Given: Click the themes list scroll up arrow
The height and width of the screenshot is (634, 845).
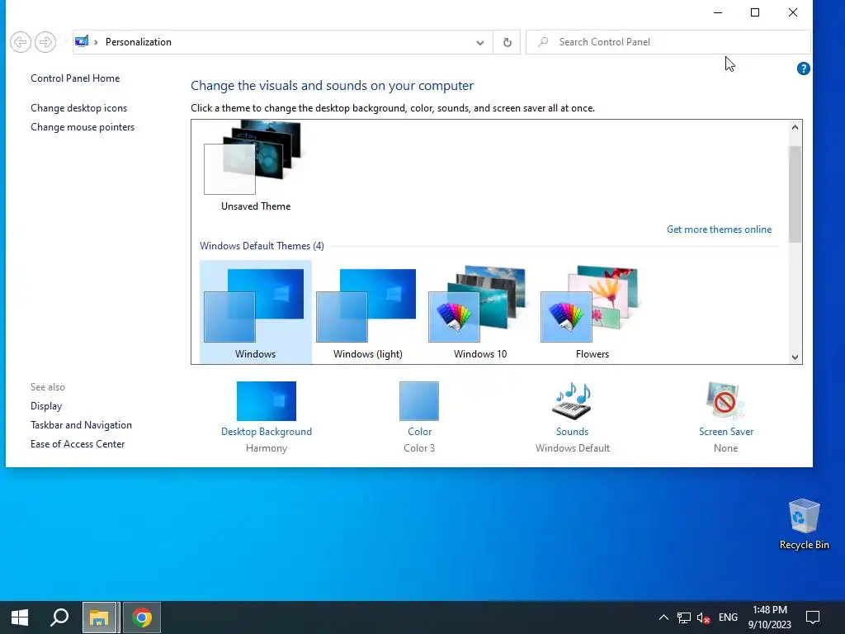Looking at the screenshot, I should click(795, 127).
